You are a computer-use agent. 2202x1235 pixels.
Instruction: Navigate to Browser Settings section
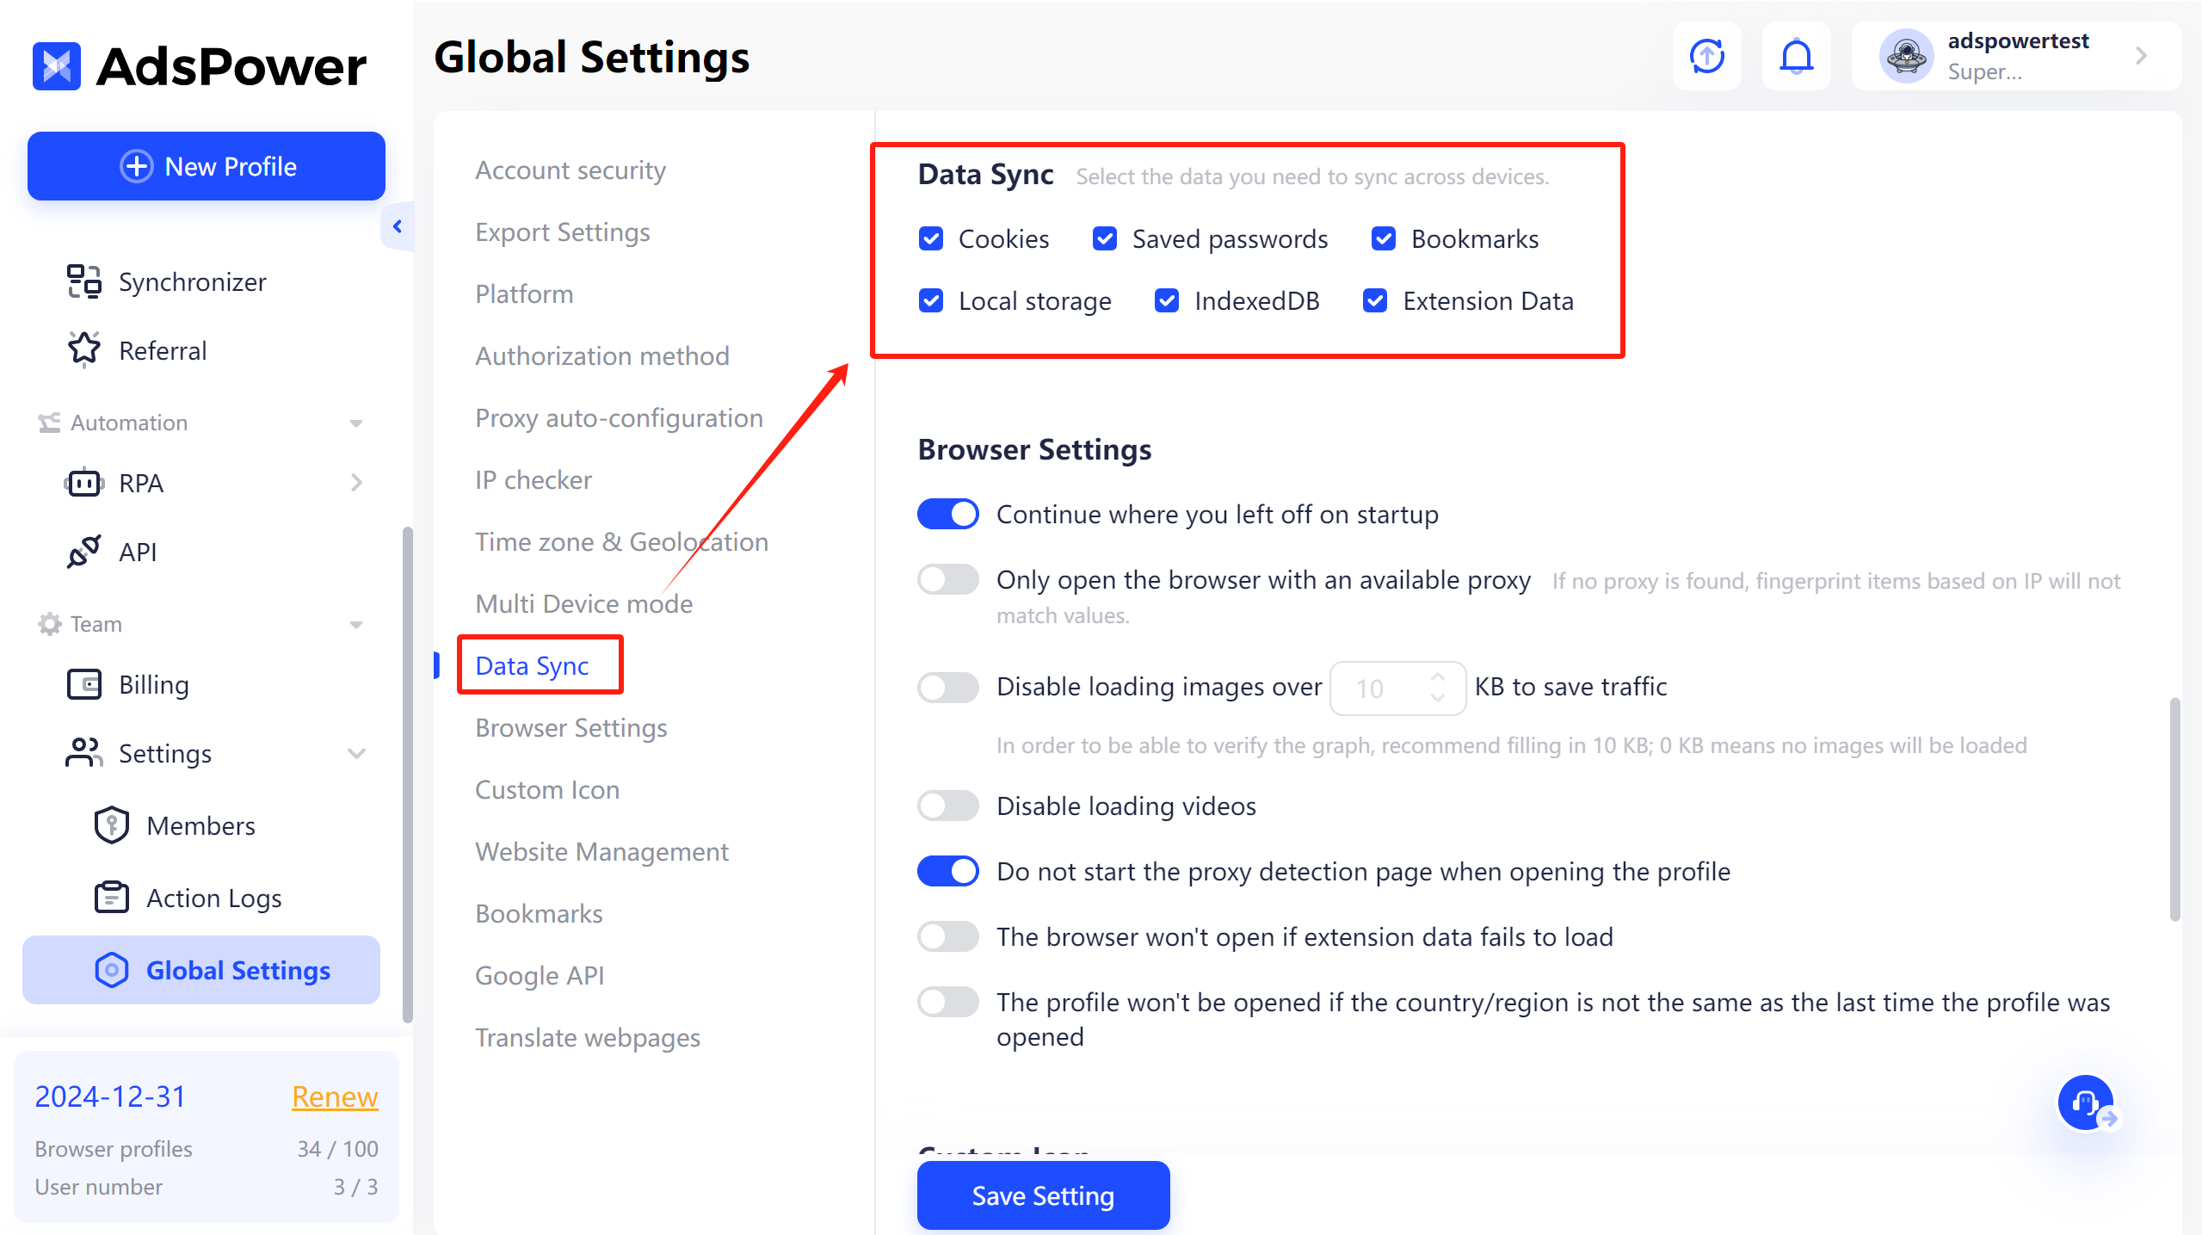571,726
